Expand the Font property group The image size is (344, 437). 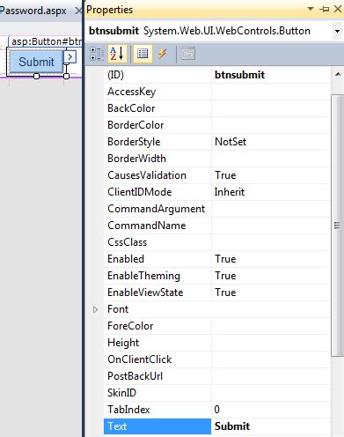95,309
